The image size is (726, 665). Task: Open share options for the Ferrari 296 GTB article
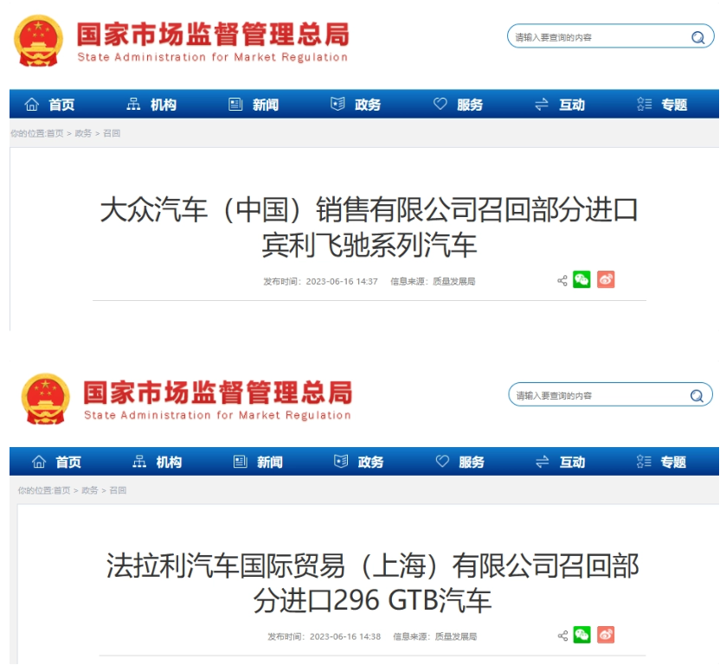[x=562, y=636]
